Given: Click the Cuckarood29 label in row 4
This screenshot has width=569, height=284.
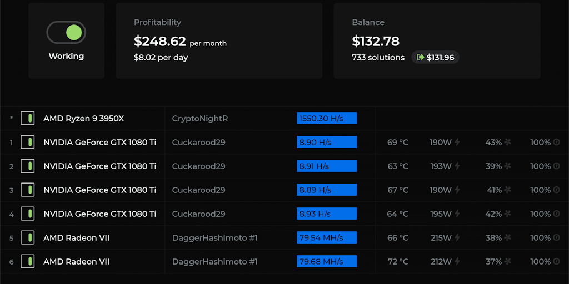Looking at the screenshot, I should [198, 214].
